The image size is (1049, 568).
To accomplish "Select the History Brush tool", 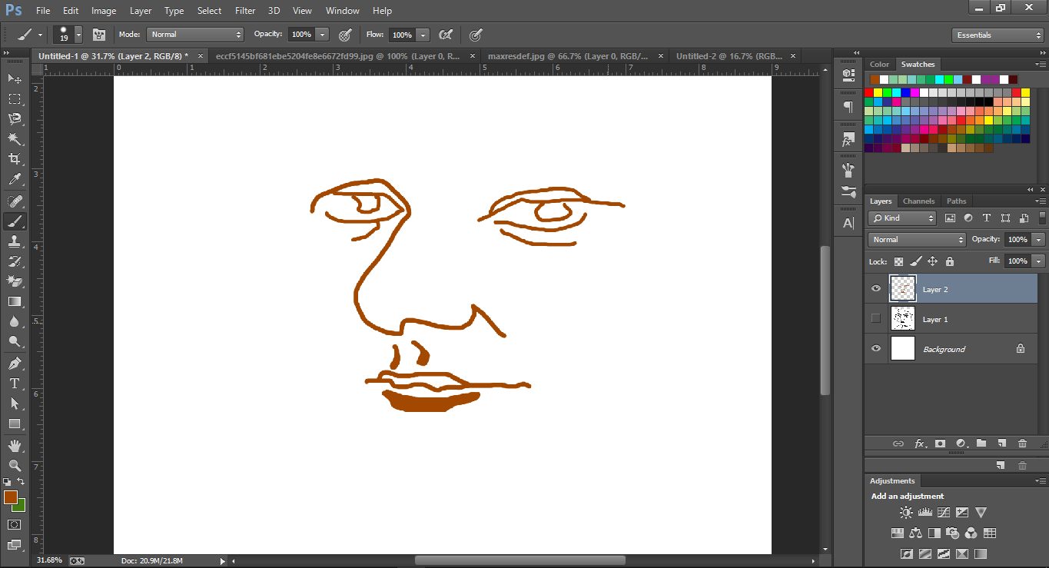I will tap(15, 261).
